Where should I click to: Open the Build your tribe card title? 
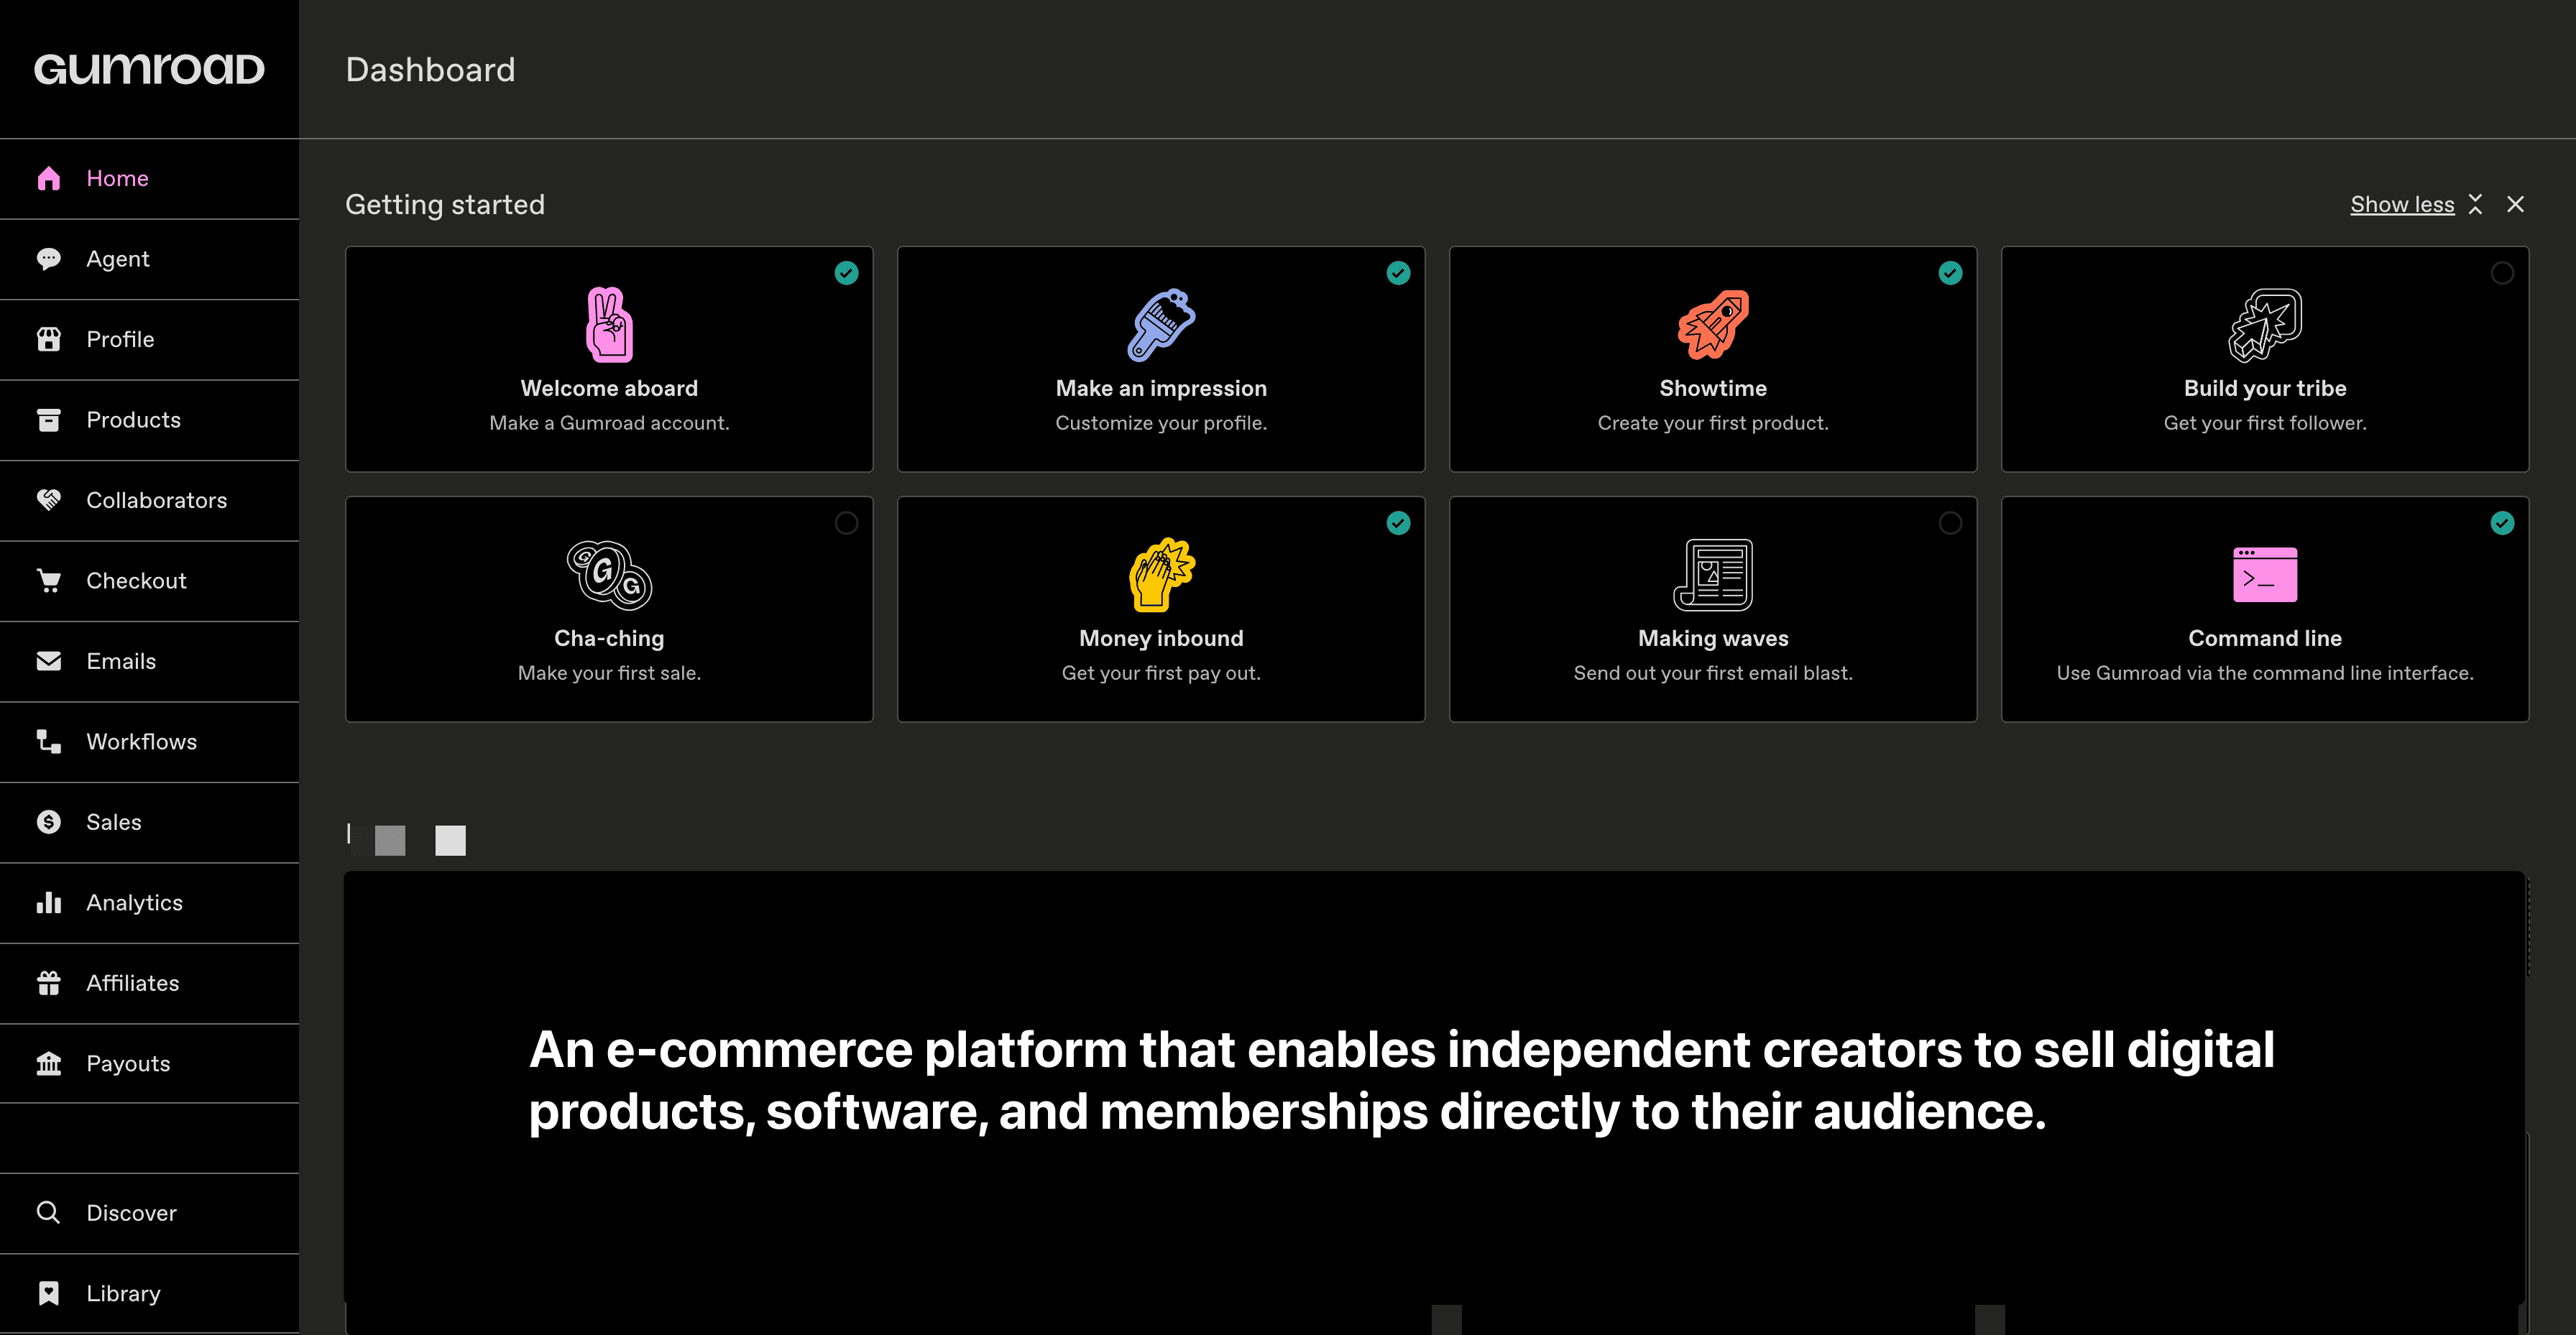(2265, 388)
